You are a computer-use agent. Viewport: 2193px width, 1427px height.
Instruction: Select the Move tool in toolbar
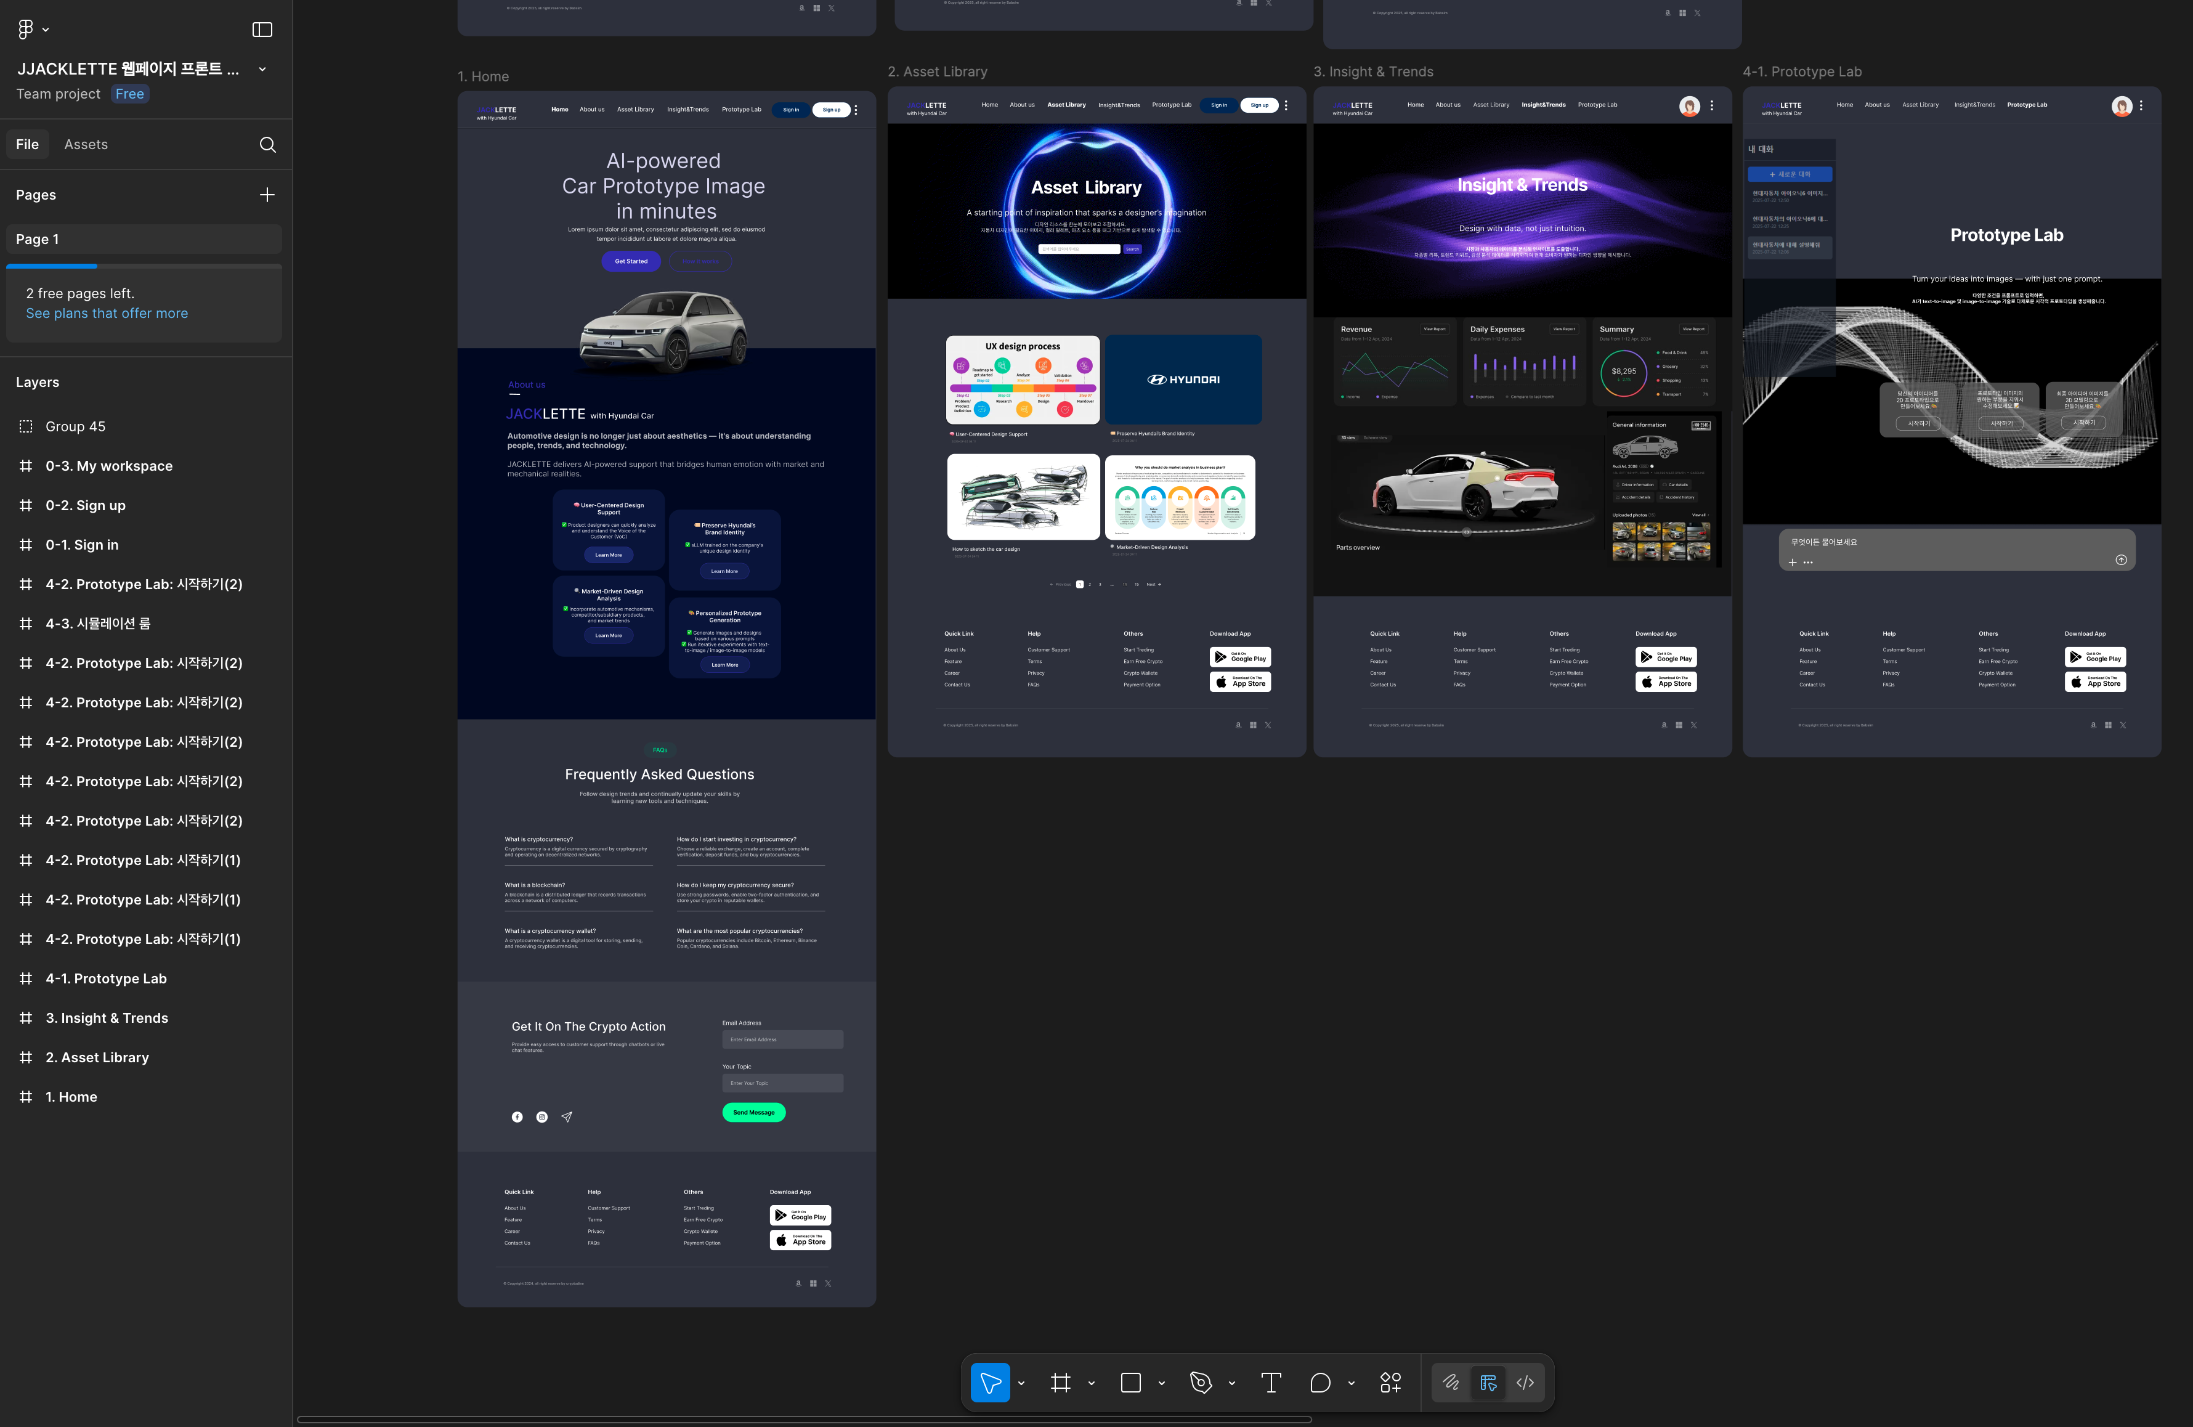989,1383
